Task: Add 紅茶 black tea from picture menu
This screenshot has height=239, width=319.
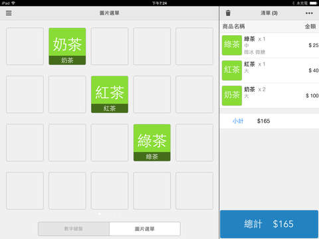Action: tap(110, 94)
